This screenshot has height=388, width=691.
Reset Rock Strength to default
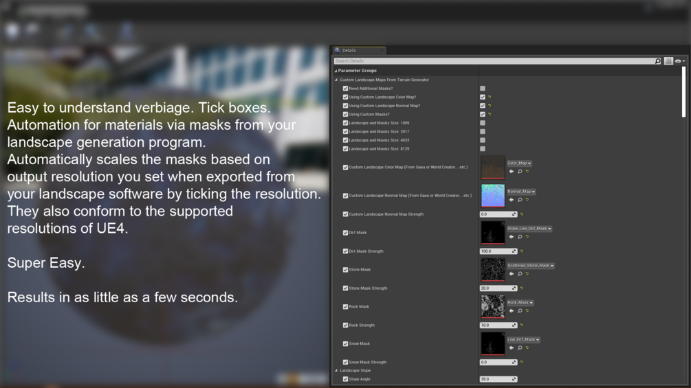click(522, 325)
